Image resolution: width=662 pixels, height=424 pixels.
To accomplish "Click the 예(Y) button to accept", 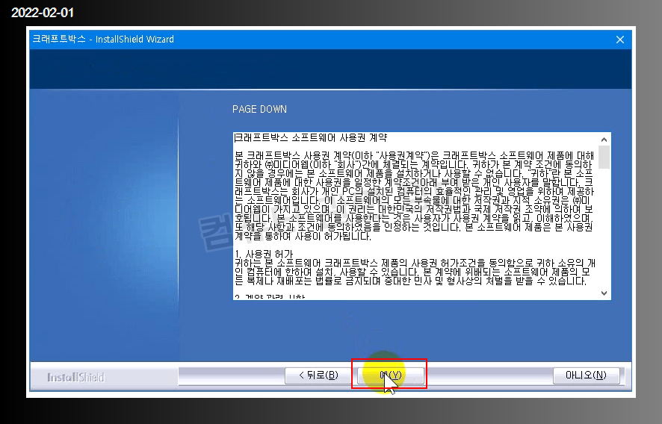I will coord(391,375).
